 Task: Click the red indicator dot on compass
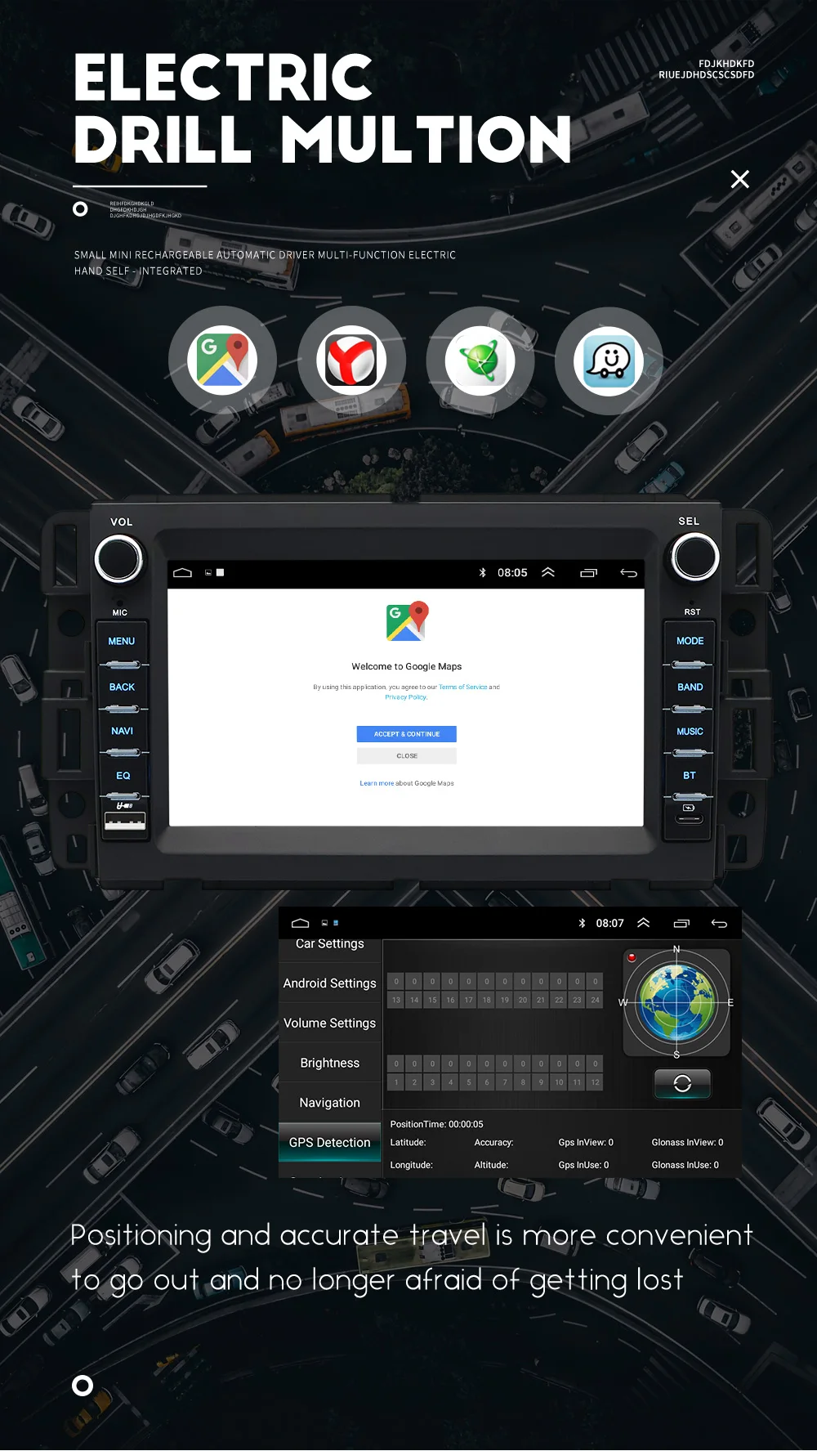coord(632,957)
